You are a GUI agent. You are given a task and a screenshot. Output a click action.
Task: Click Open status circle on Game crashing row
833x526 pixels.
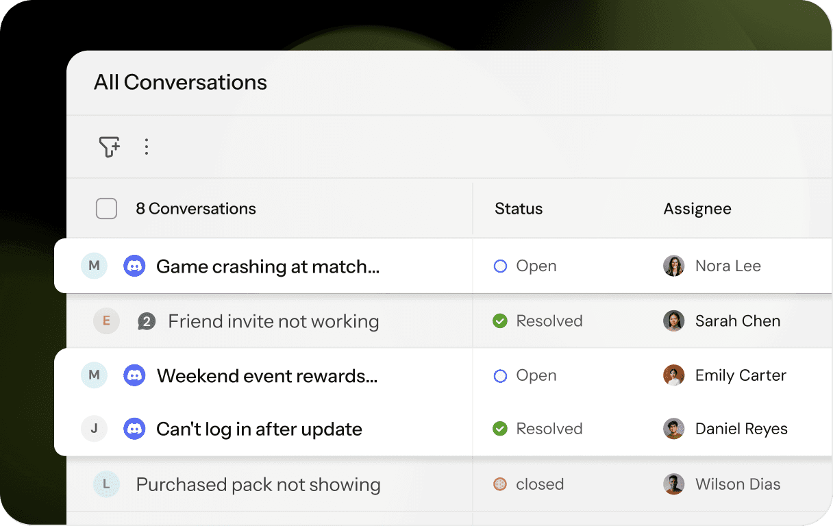[500, 266]
